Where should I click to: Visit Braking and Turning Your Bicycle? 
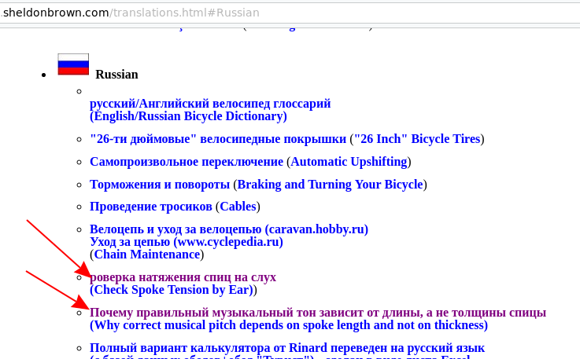pyautogui.click(x=330, y=185)
